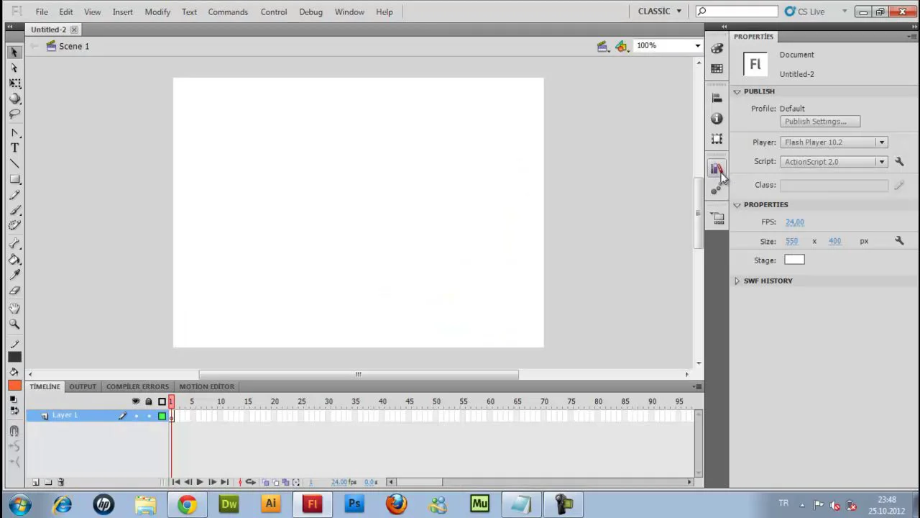This screenshot has height=518, width=920.
Task: Select the Free Transform tool
Action: (x=14, y=83)
